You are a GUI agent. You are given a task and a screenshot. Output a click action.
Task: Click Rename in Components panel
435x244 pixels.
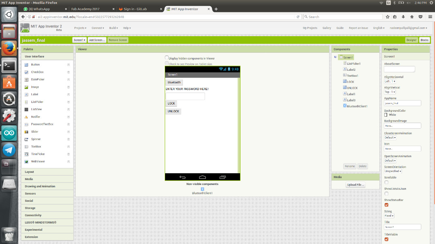tap(350, 166)
